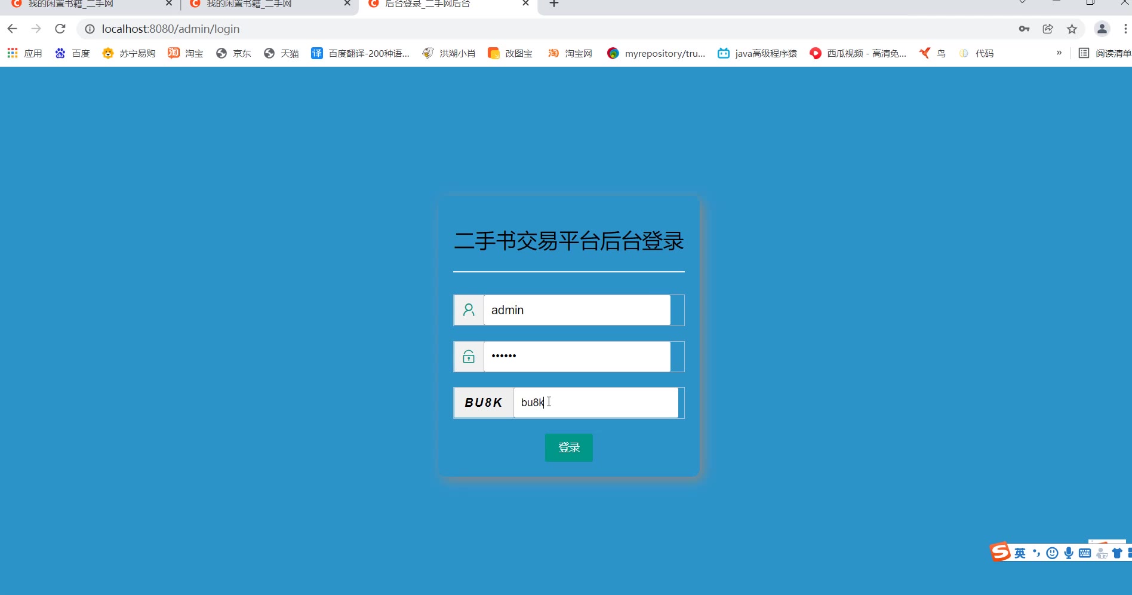Viewport: 1132px width, 595px height.
Task: Close the second 我的闲置书籍 tab
Action: coord(347,4)
